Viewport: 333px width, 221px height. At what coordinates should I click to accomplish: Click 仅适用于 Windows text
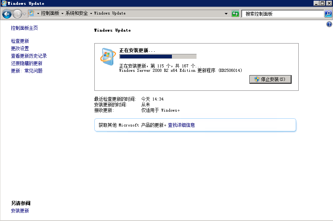click(160, 110)
